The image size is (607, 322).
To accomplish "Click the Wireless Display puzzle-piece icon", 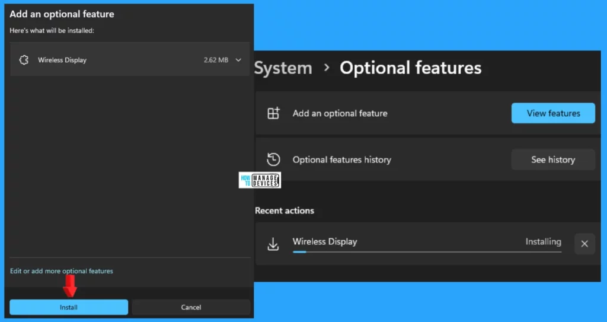I will click(24, 60).
